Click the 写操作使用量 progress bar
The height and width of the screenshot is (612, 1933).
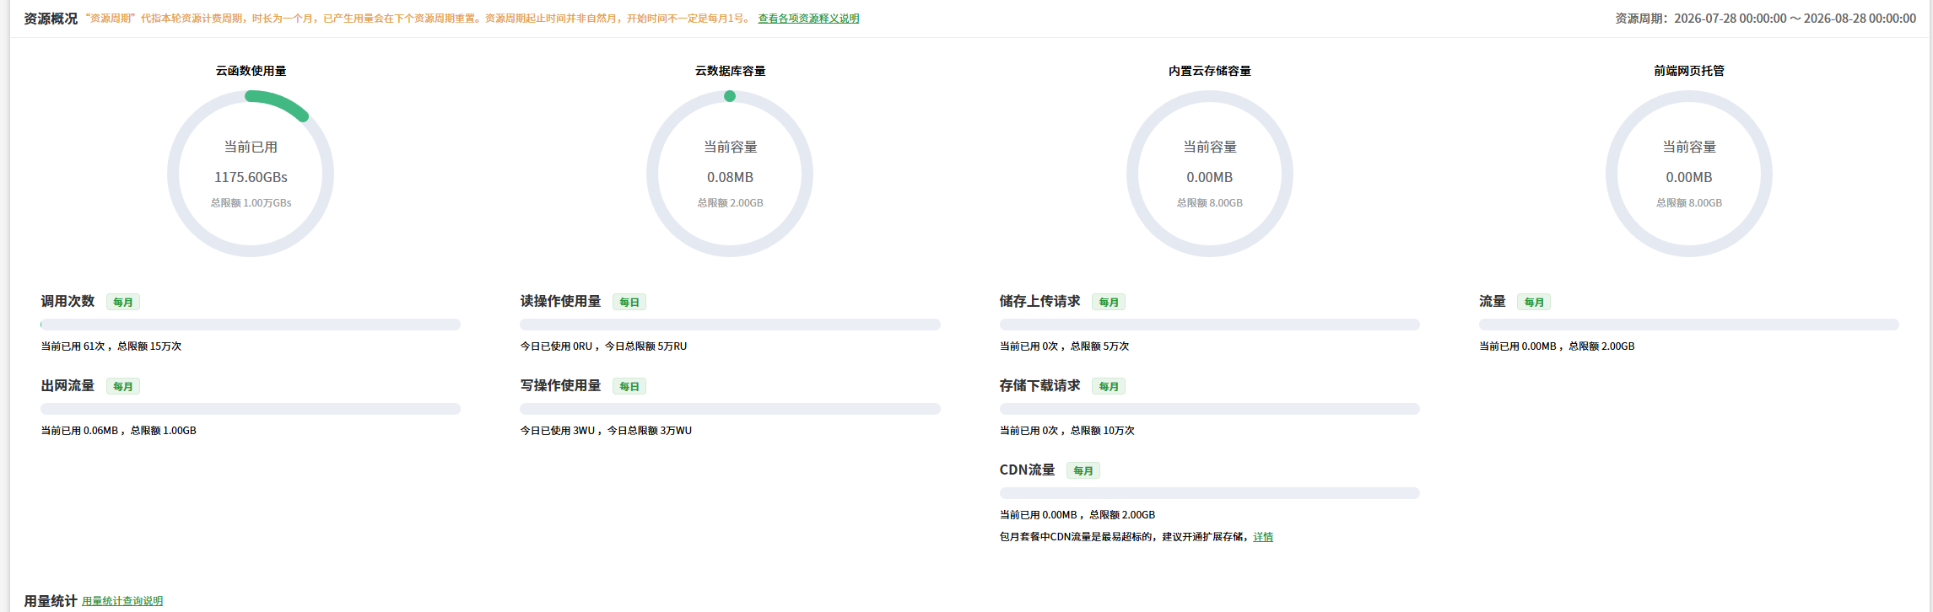coord(730,409)
